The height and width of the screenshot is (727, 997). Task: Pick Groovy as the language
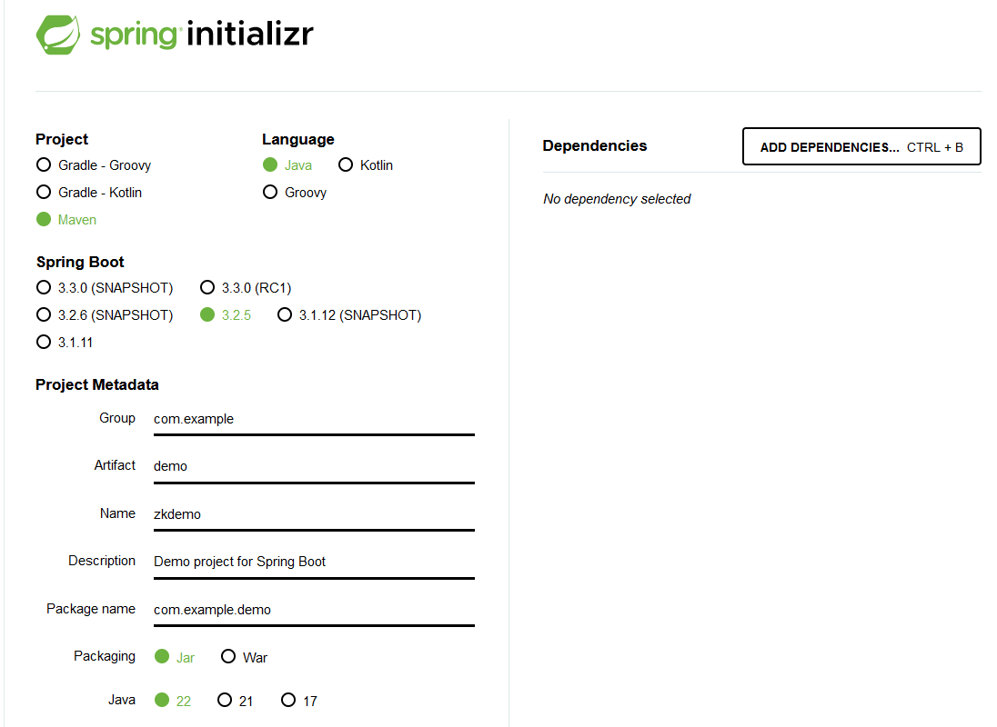(x=295, y=193)
